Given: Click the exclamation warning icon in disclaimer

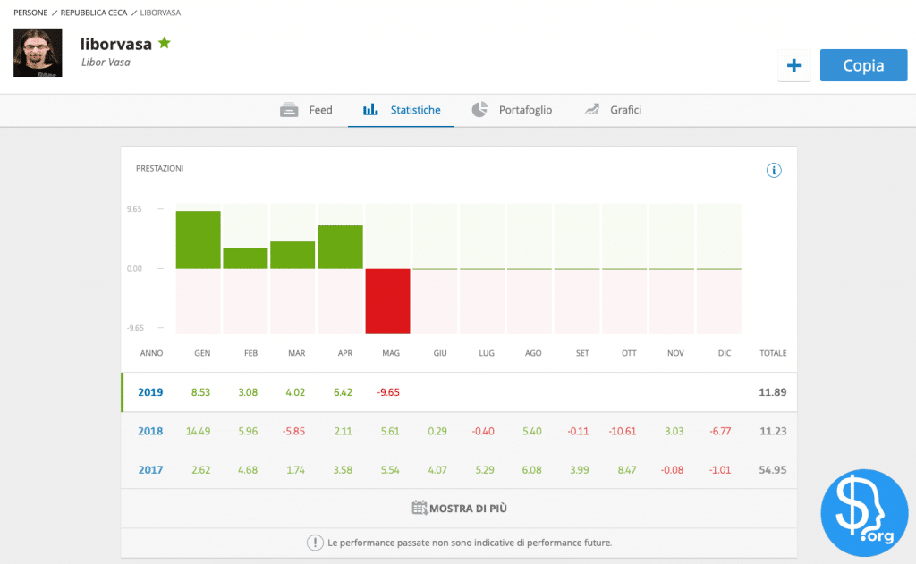Looking at the screenshot, I should tap(315, 543).
